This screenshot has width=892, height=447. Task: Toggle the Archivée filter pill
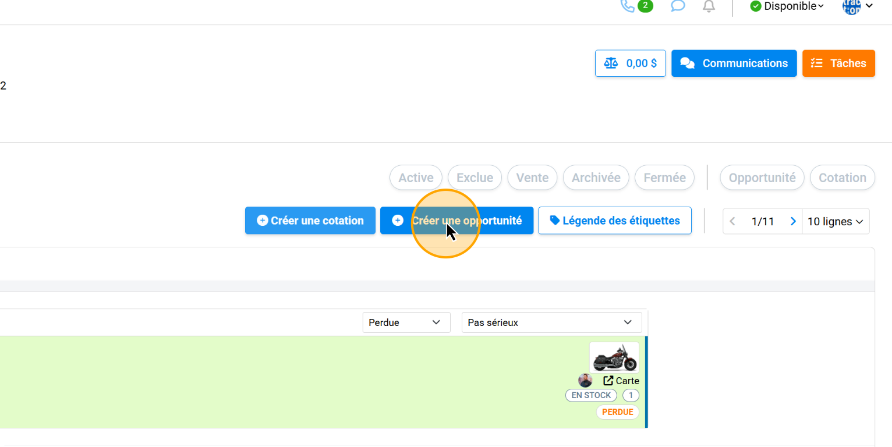(x=596, y=178)
